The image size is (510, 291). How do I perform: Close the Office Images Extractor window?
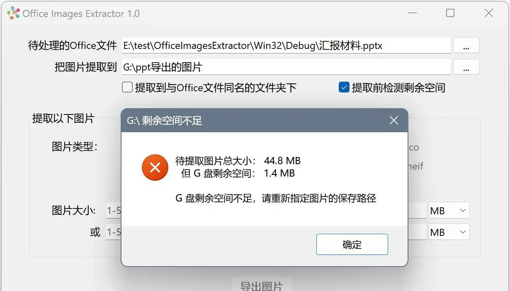point(489,13)
